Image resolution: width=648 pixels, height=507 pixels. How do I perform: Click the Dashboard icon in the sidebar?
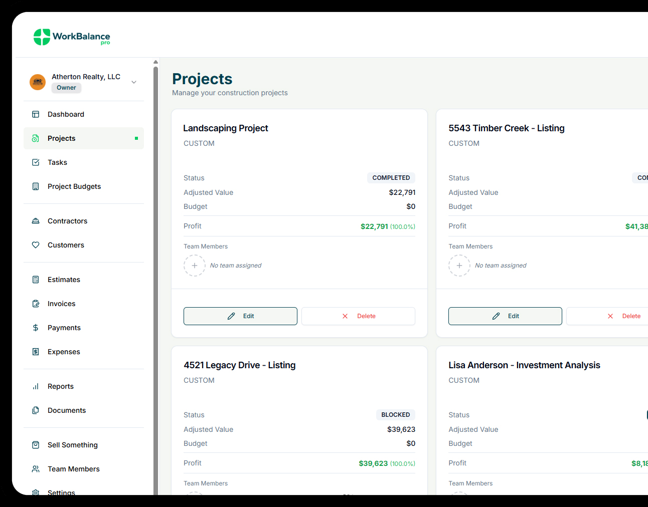(x=36, y=114)
